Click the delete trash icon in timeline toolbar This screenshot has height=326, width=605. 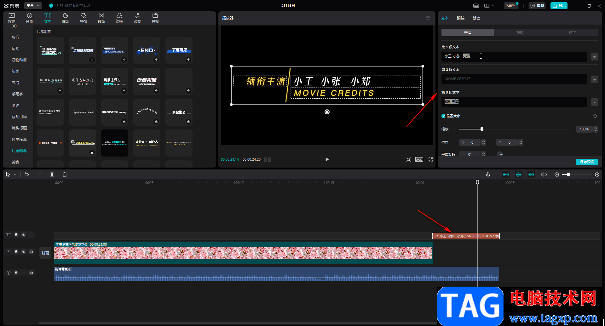[65, 174]
